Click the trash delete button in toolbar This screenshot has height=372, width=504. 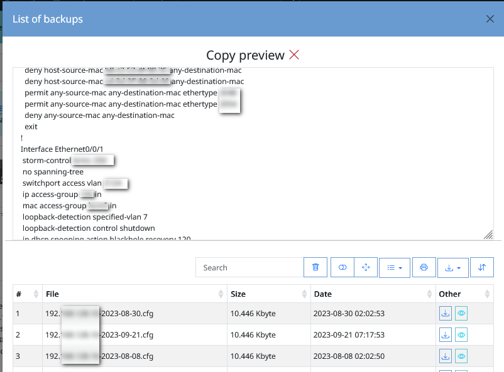(x=315, y=267)
